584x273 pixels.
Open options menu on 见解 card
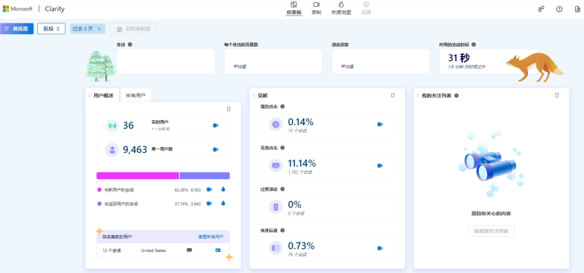pos(393,95)
